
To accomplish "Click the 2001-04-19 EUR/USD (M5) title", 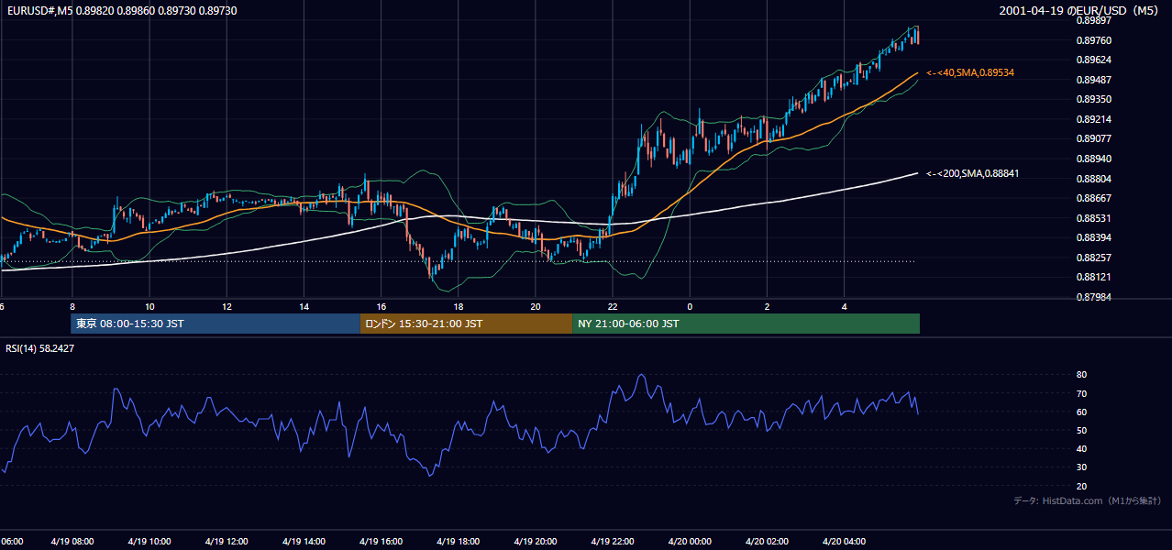I will [x=1080, y=11].
